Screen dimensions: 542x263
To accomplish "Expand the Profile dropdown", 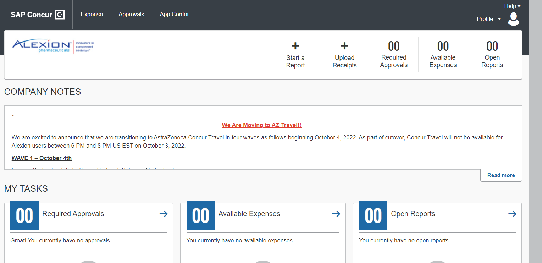I will (489, 19).
